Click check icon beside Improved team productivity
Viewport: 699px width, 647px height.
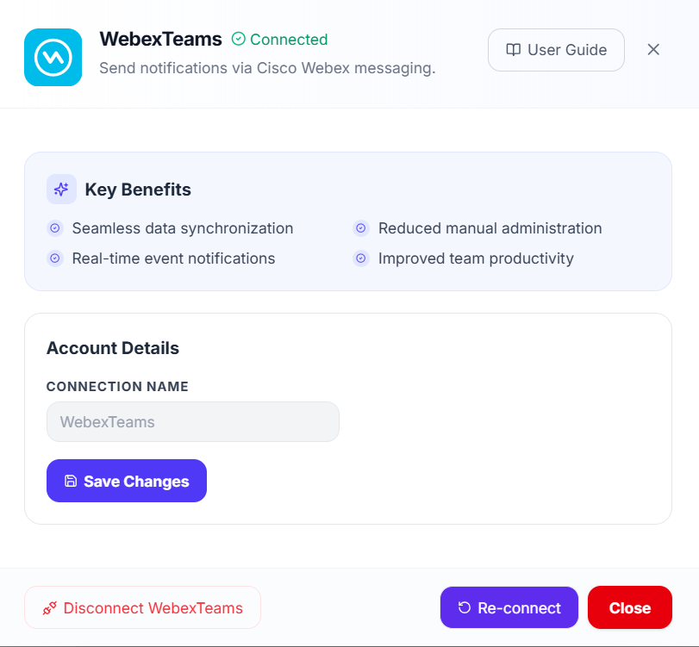[x=361, y=258]
